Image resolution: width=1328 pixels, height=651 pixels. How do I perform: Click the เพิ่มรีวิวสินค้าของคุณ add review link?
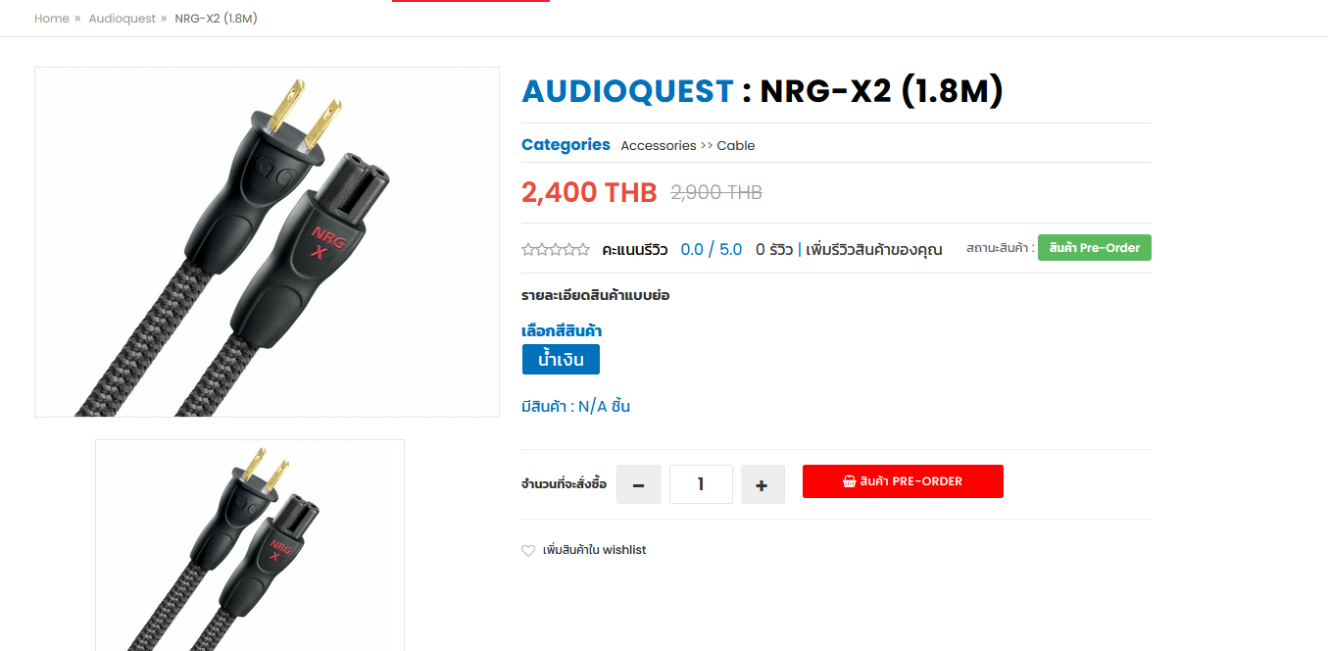click(x=874, y=250)
